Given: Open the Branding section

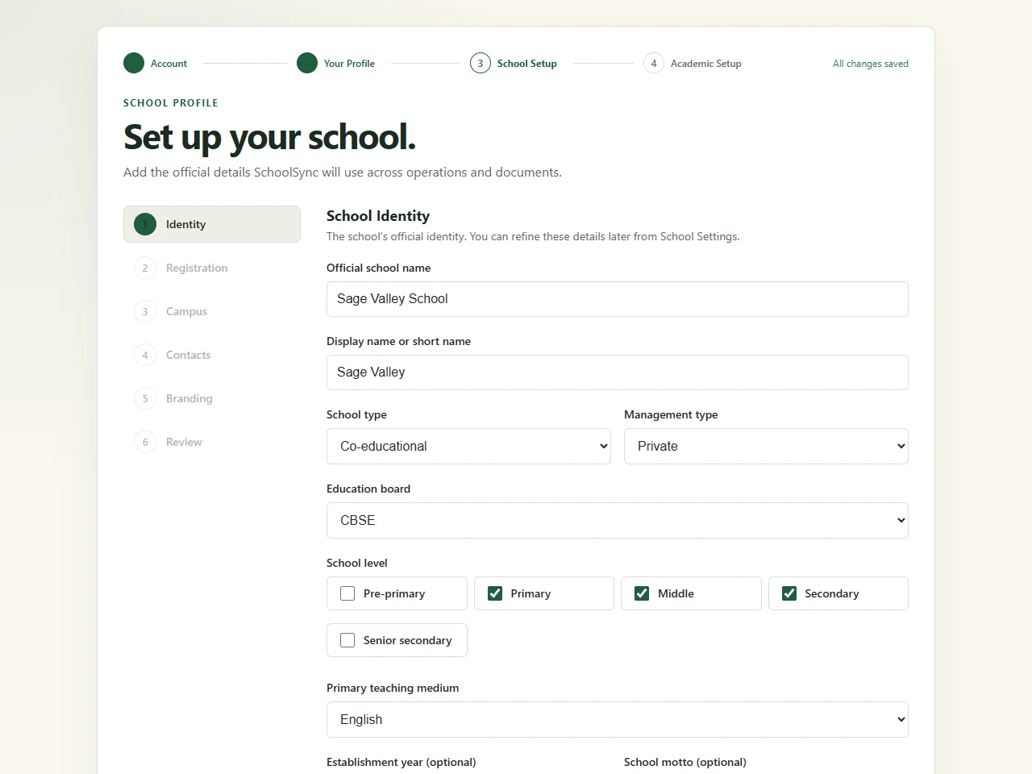Looking at the screenshot, I should coord(212,398).
